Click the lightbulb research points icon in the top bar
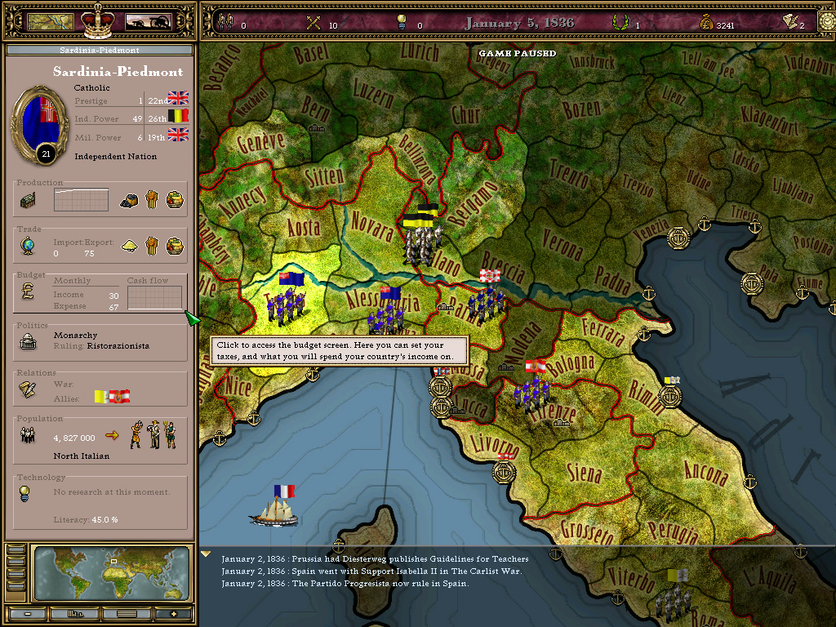 (x=402, y=22)
